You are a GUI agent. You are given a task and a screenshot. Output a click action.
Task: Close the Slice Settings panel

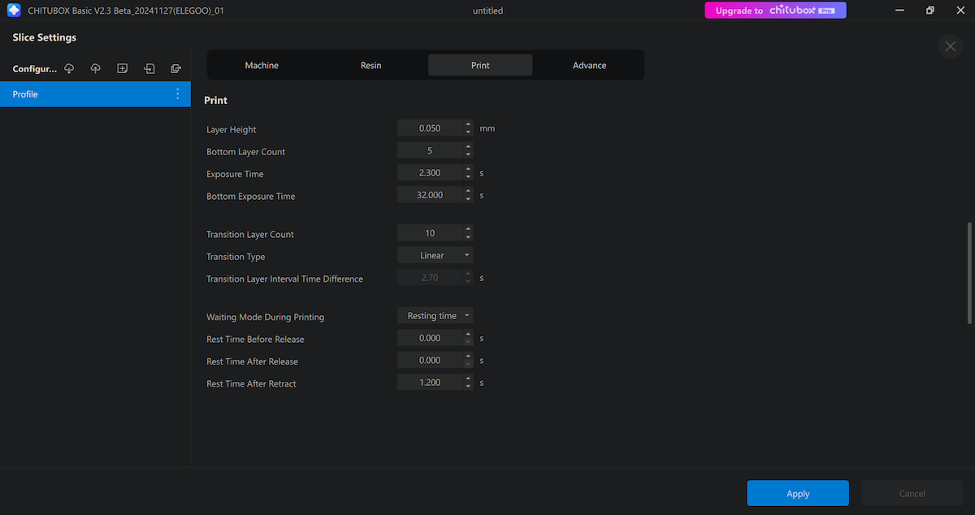pyautogui.click(x=950, y=46)
